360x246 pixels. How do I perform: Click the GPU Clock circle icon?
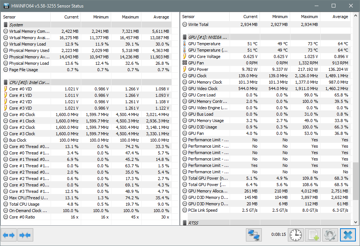click(x=185, y=76)
